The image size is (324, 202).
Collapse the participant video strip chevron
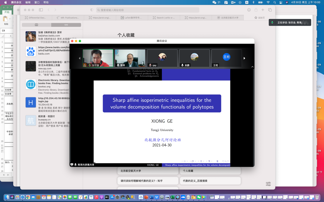[x=252, y=67]
